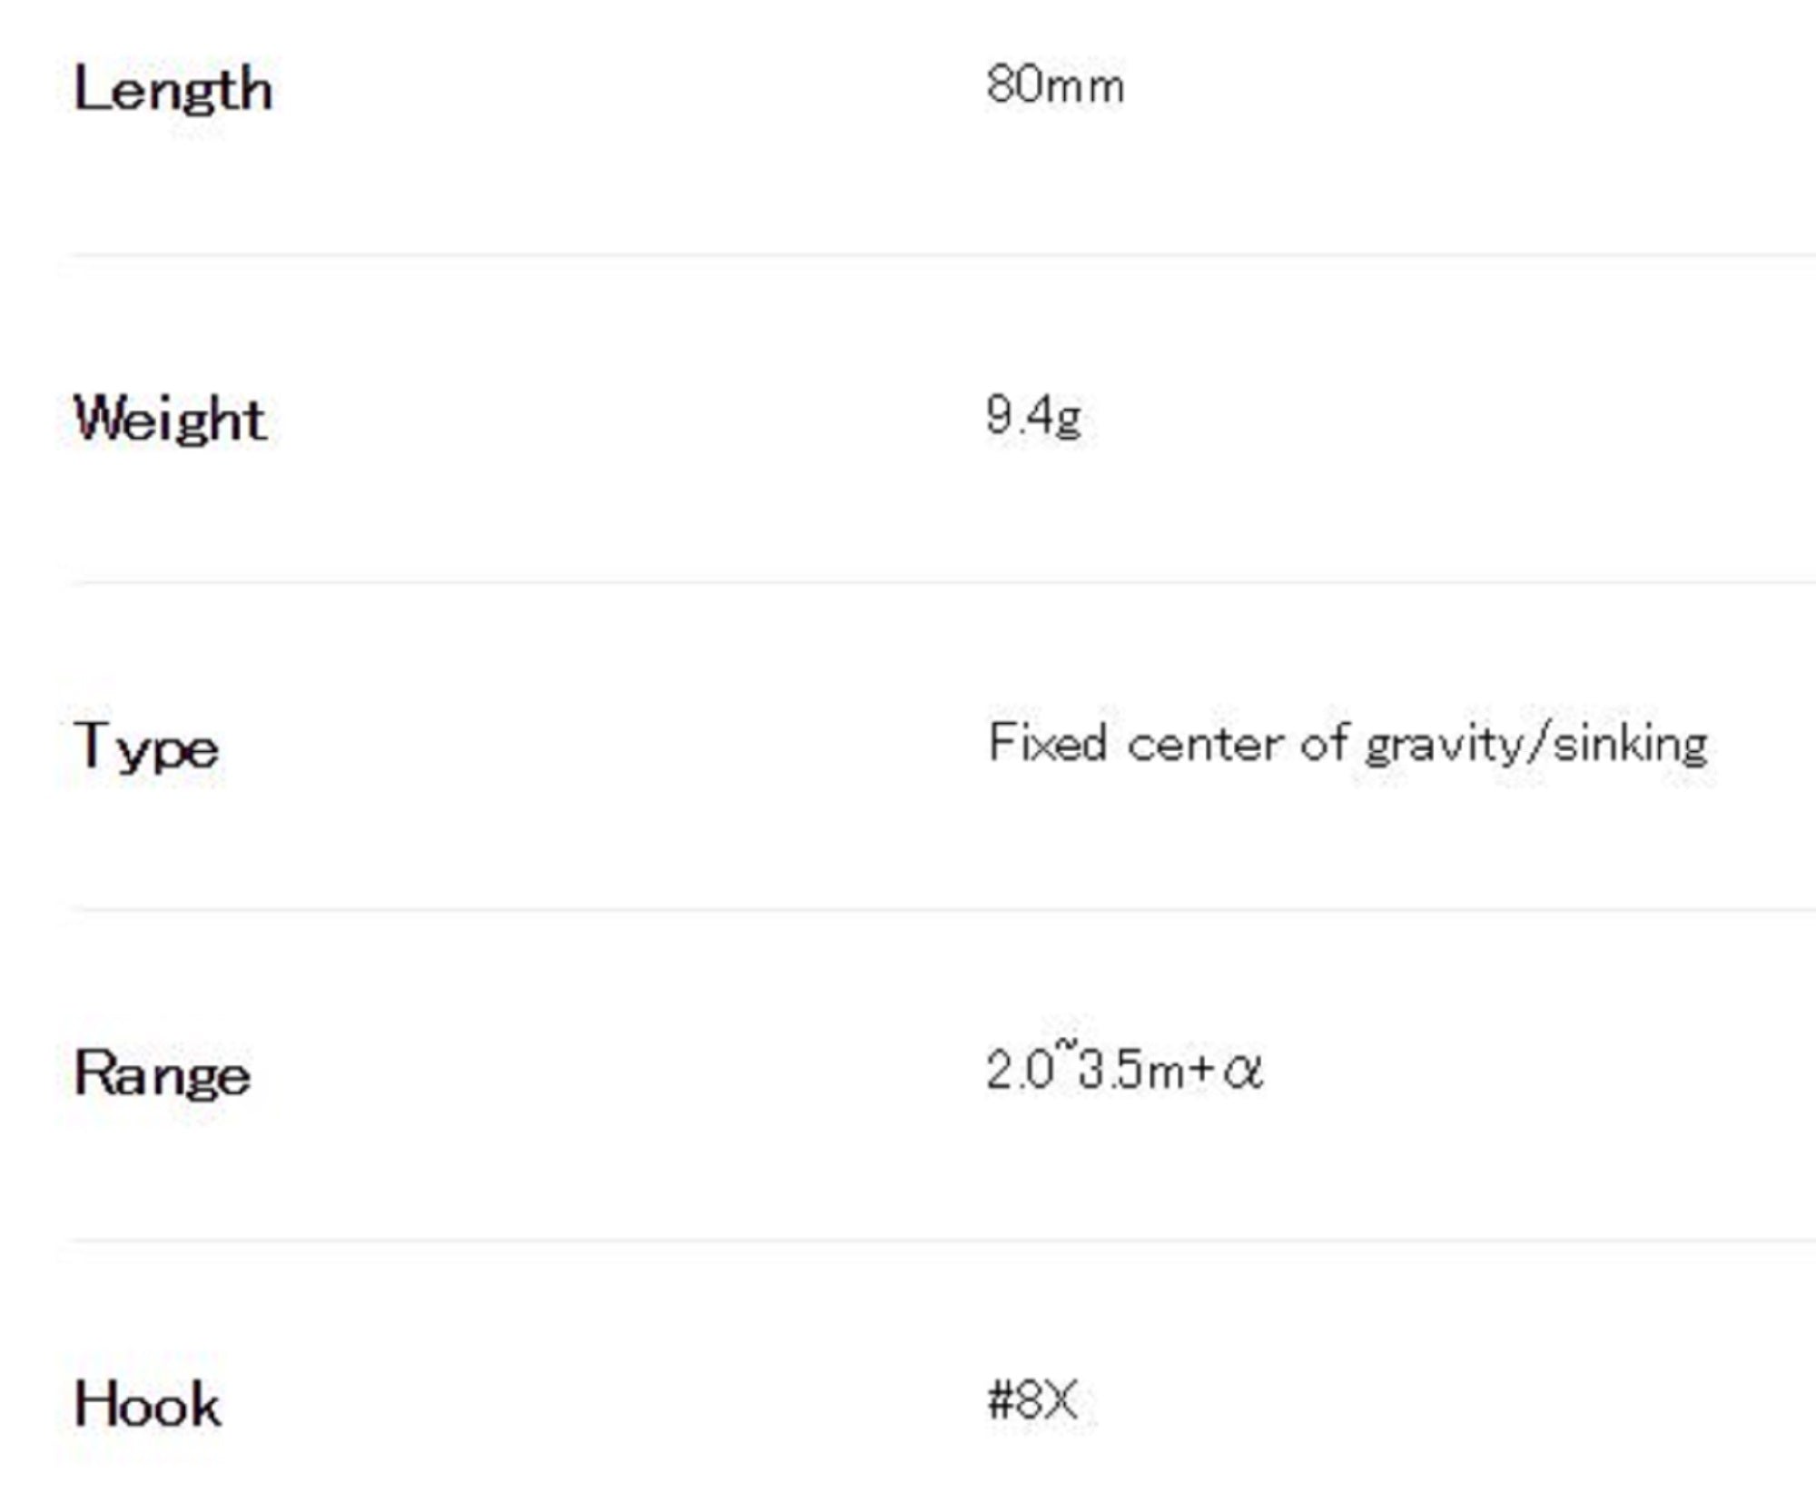Click the "3.5m" text in Range value
The height and width of the screenshot is (1503, 1816).
coord(1129,1071)
